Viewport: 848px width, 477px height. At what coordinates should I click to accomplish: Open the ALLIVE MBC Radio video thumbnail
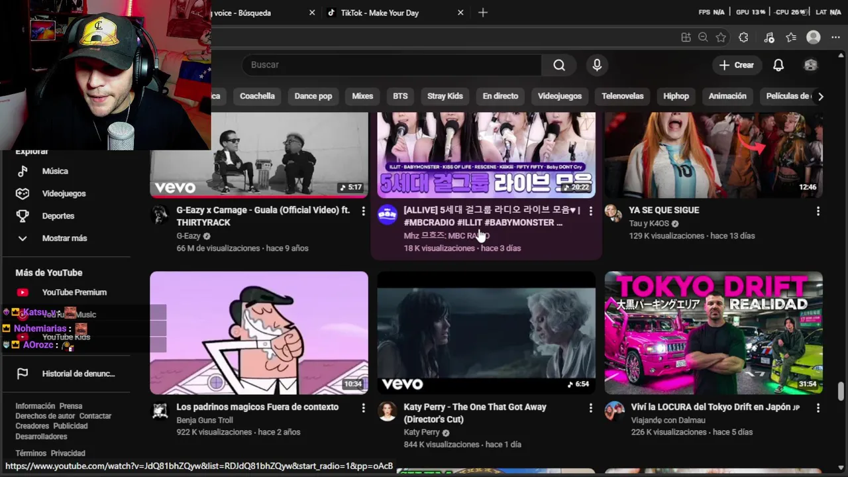click(486, 155)
